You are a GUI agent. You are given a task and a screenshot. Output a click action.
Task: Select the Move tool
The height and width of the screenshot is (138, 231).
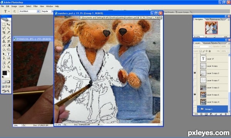[x=8, y=25]
